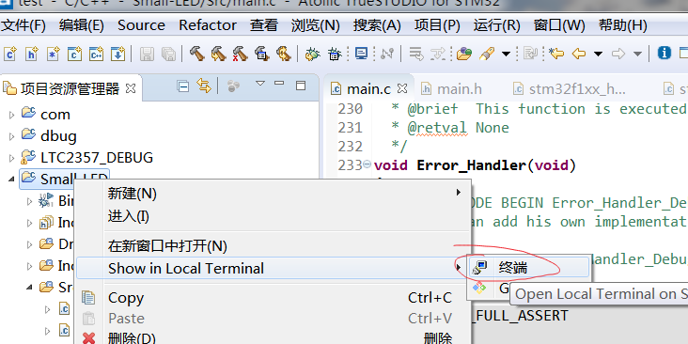Click the New C source file icon

74,54
